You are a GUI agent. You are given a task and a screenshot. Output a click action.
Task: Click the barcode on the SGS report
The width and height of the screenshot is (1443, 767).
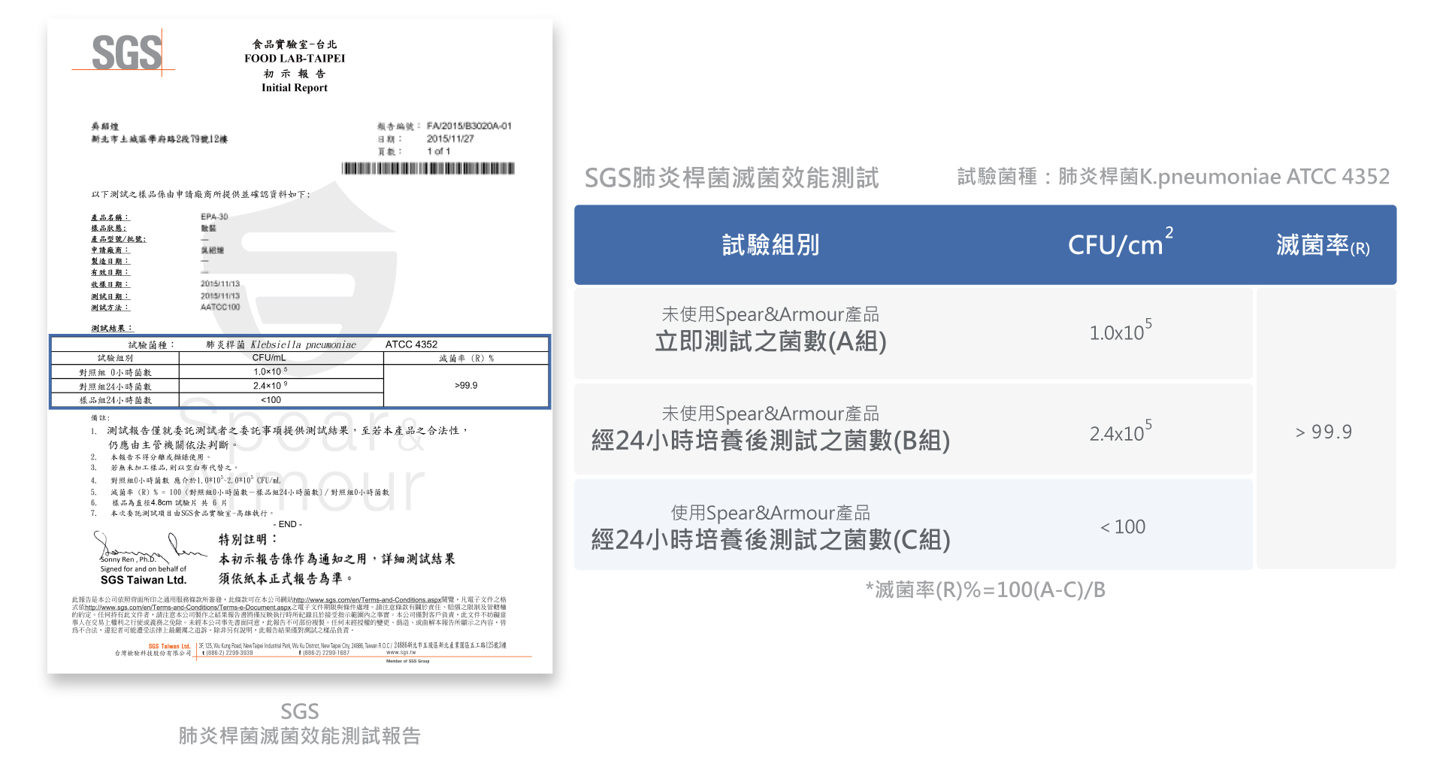(x=428, y=168)
